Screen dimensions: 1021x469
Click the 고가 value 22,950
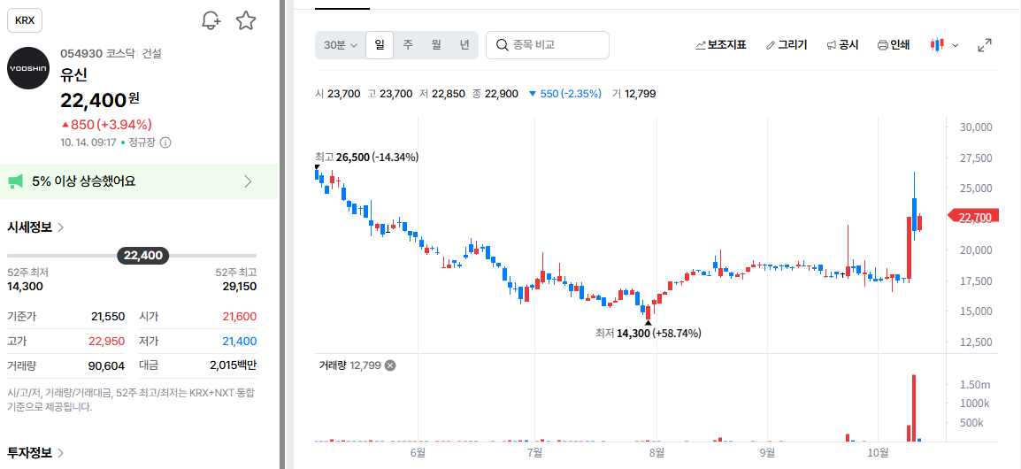tap(107, 342)
